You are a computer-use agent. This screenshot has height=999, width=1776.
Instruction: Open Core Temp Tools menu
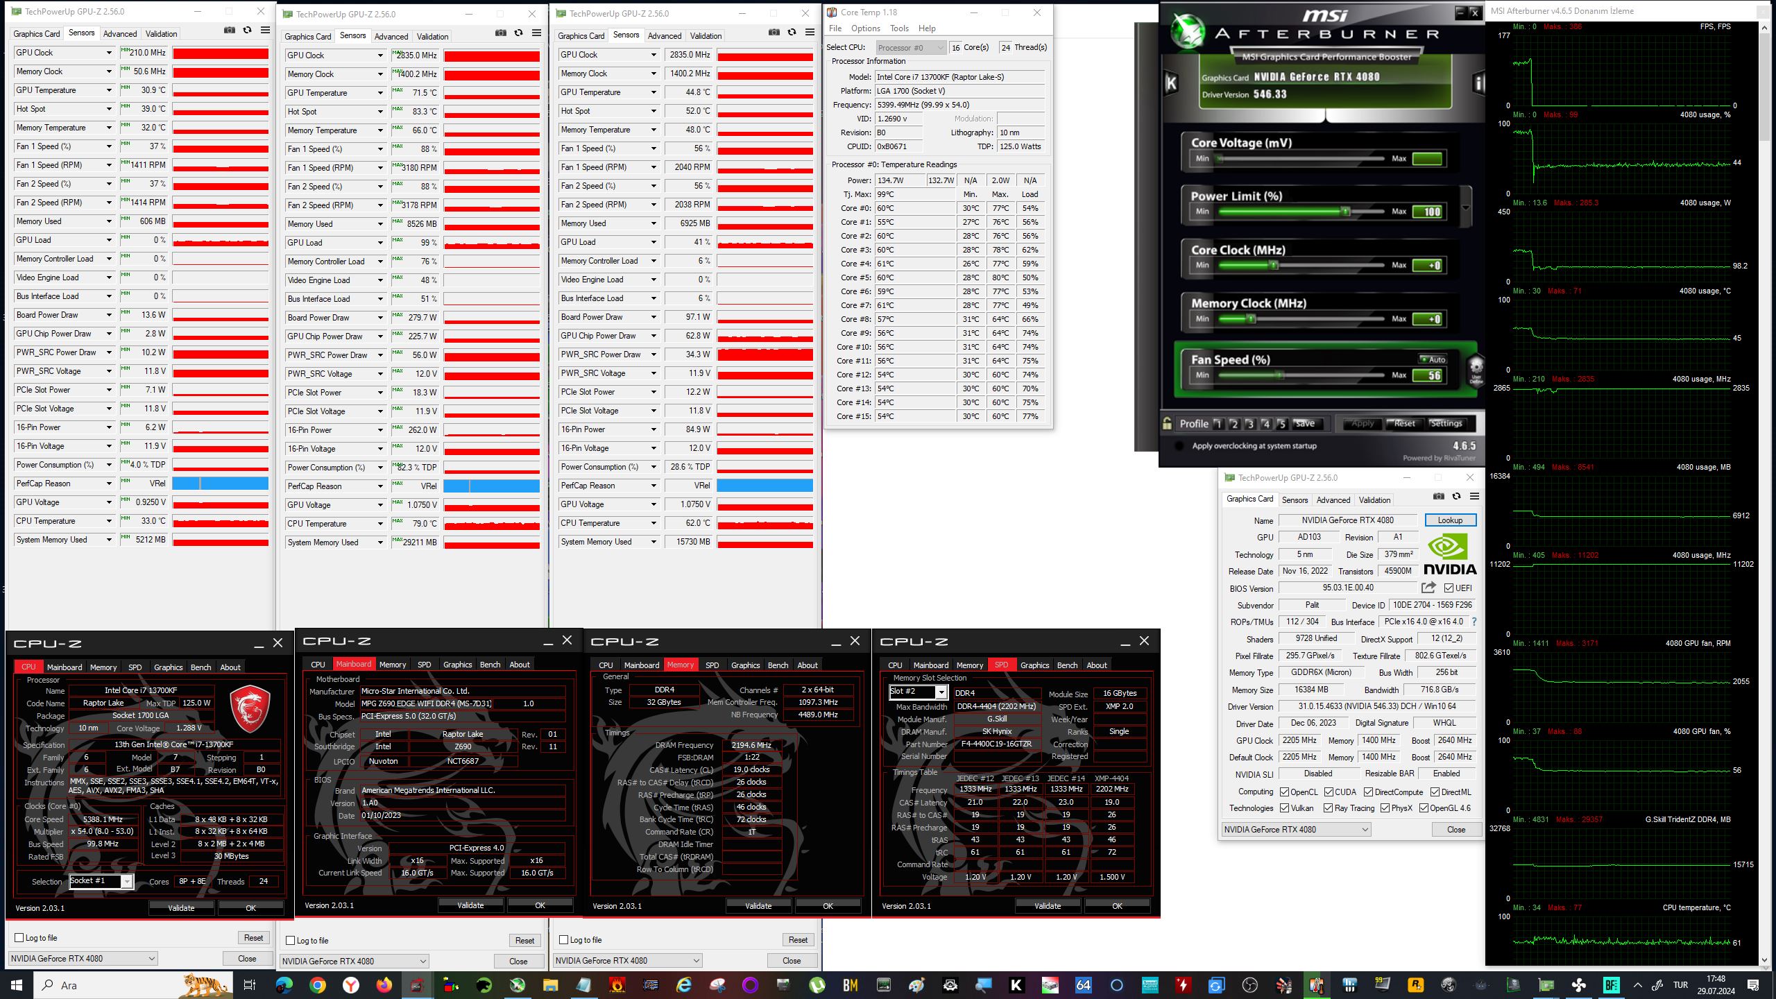[x=899, y=28]
